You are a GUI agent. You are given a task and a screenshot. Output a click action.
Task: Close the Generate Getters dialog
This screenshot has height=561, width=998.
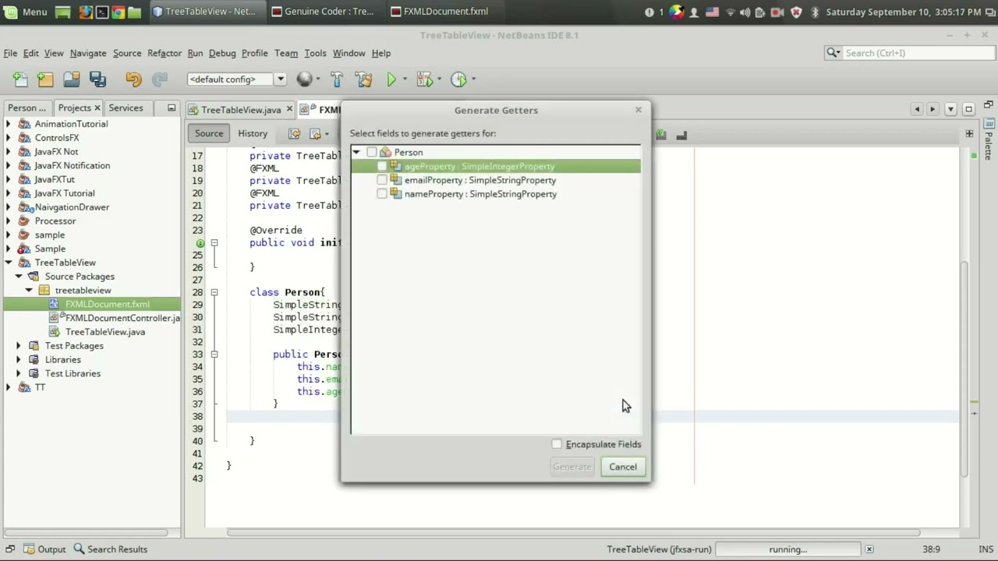pos(639,110)
